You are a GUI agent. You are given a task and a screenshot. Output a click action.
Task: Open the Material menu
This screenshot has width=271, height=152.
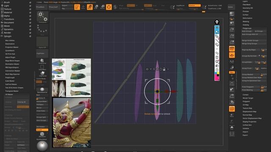(x=8, y=12)
